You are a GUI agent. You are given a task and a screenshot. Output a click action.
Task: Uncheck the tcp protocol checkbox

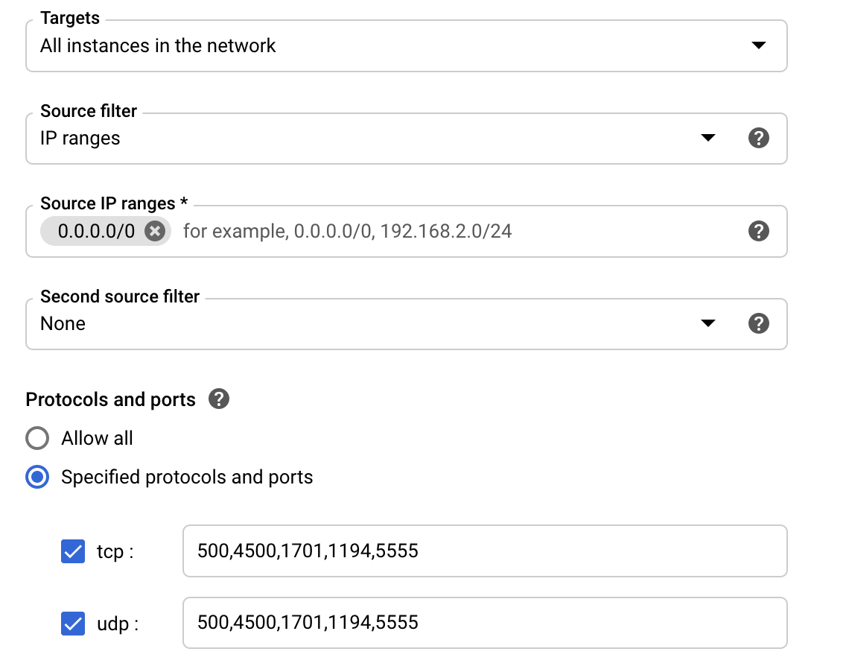72,551
